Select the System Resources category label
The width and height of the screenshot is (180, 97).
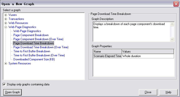point(20,63)
